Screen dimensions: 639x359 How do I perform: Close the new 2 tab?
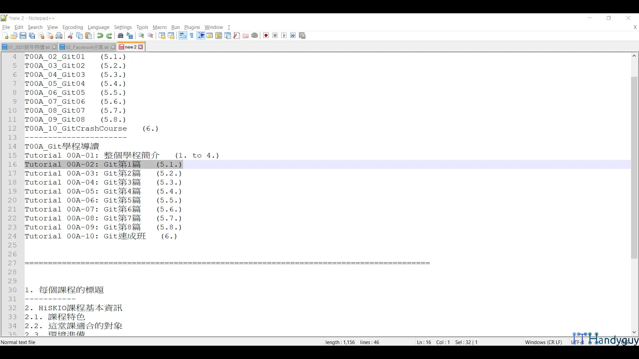[141, 47]
